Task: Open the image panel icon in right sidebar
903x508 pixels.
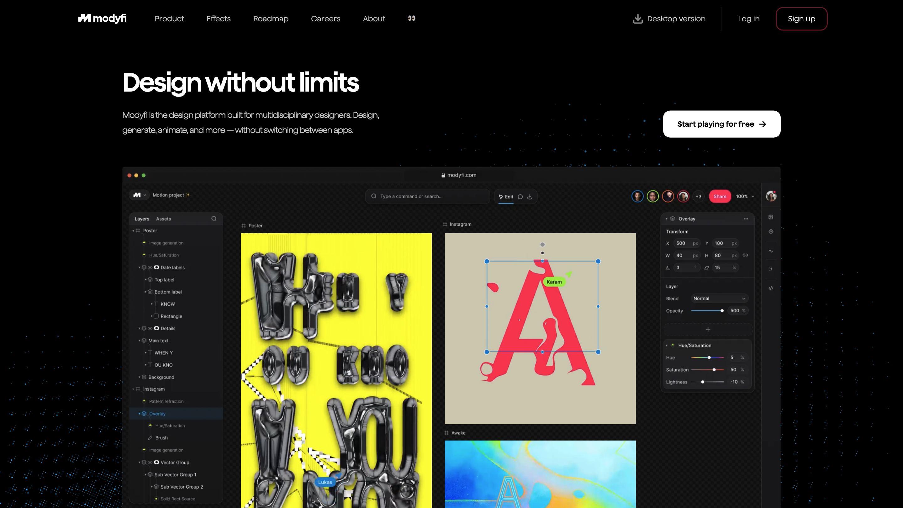Action: [x=771, y=217]
